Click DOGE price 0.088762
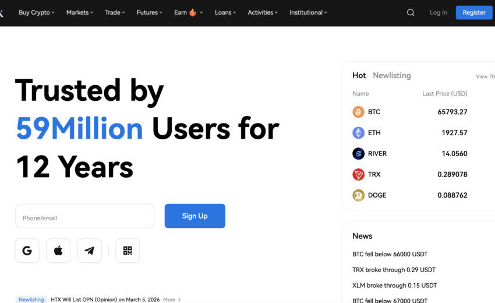 (452, 195)
